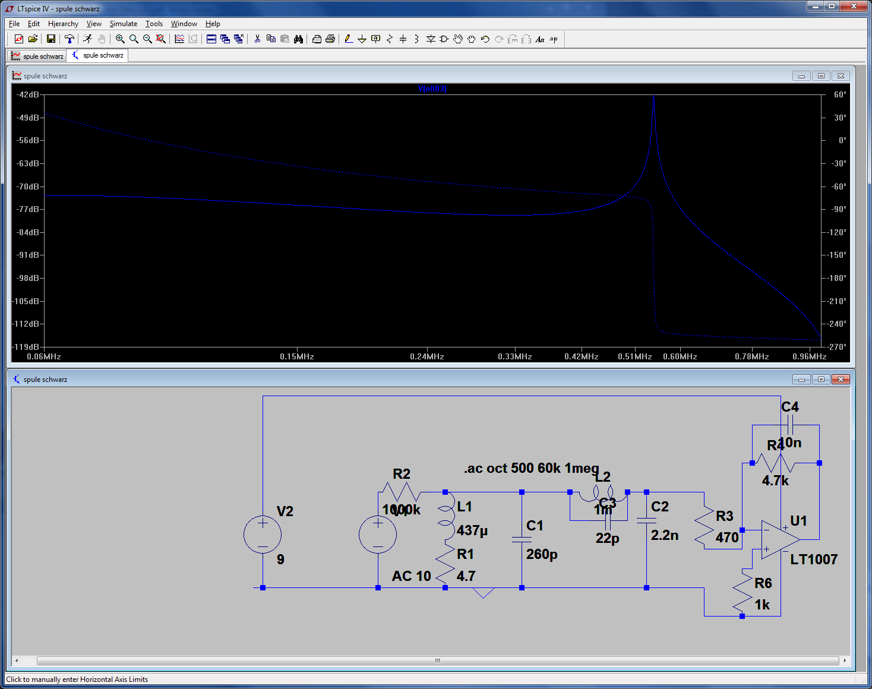Cascade windows using the toolbar icon

coord(225,39)
